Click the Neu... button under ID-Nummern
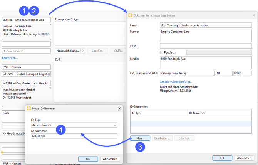The width and height of the screenshot is (258, 165). (140, 138)
